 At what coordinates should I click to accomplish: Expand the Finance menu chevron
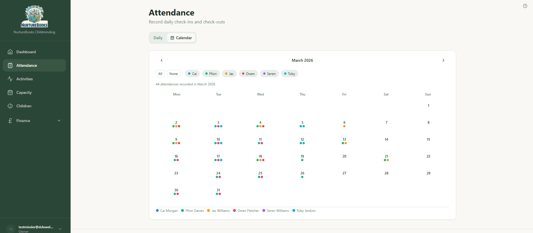click(59, 121)
